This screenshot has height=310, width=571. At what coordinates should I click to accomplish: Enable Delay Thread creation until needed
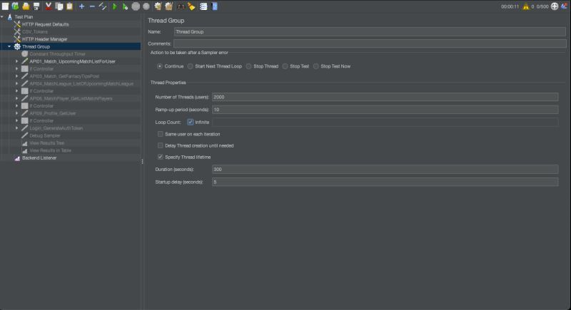(x=160, y=145)
